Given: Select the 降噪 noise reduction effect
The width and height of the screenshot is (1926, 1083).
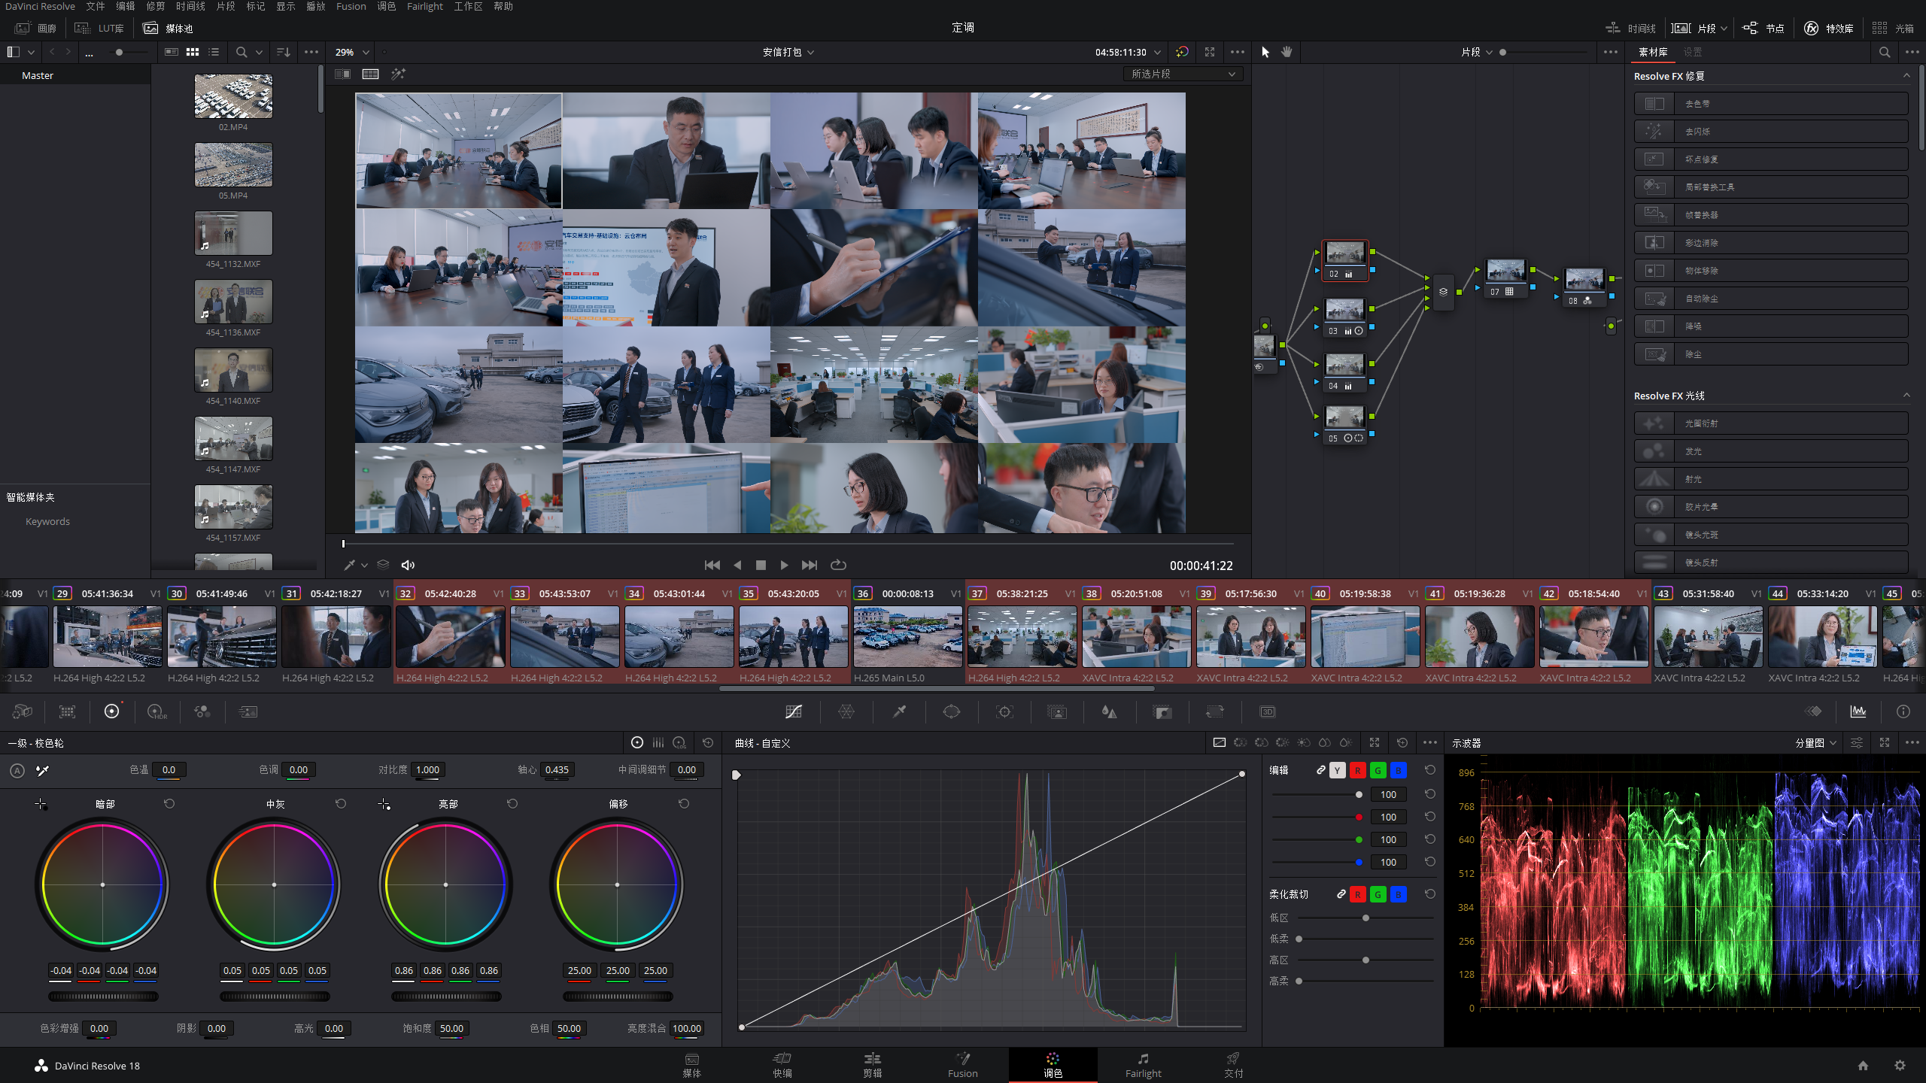Looking at the screenshot, I should [1771, 326].
